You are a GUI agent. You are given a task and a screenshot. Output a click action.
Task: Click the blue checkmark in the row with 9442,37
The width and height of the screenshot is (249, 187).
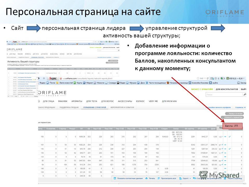230,137
